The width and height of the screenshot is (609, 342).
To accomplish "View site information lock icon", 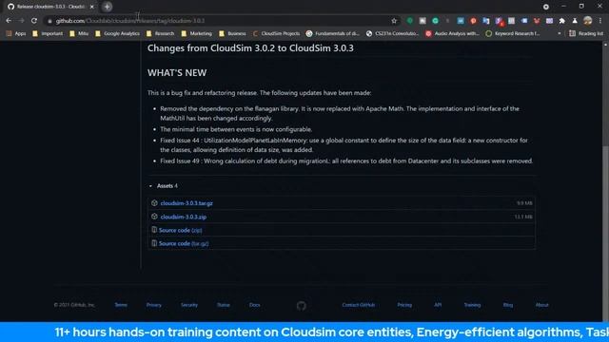I will 49,21.
